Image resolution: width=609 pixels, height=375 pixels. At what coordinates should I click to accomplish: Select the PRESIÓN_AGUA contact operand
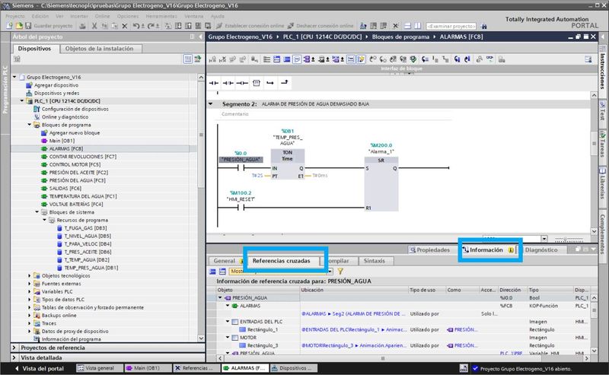pos(241,160)
